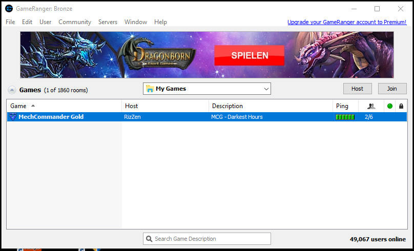Click the magnifying glass search icon
The image size is (414, 251).
click(149, 239)
